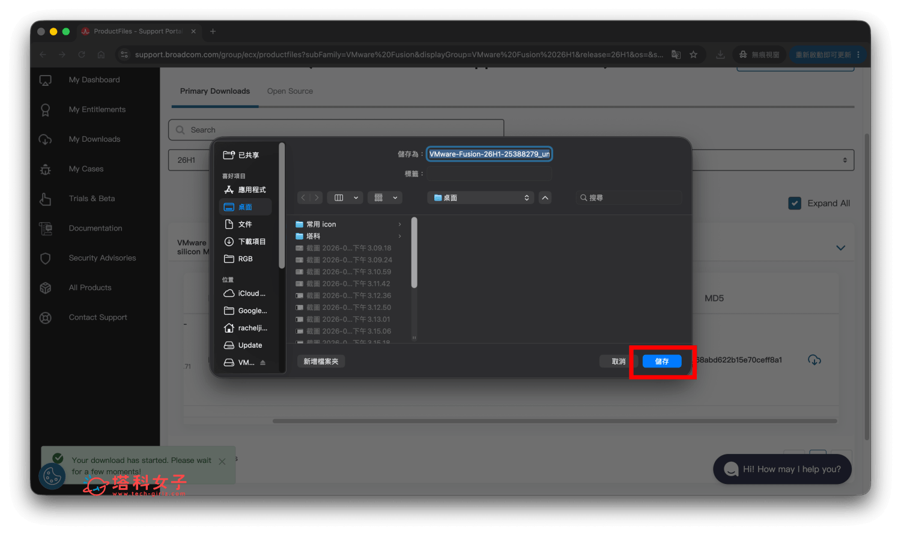Select 下載項目 in dialog sidebar
This screenshot has height=535, width=901.
[x=246, y=242]
